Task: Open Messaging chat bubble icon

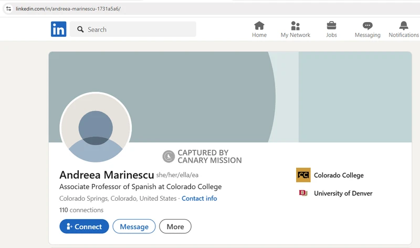Action: click(x=367, y=26)
